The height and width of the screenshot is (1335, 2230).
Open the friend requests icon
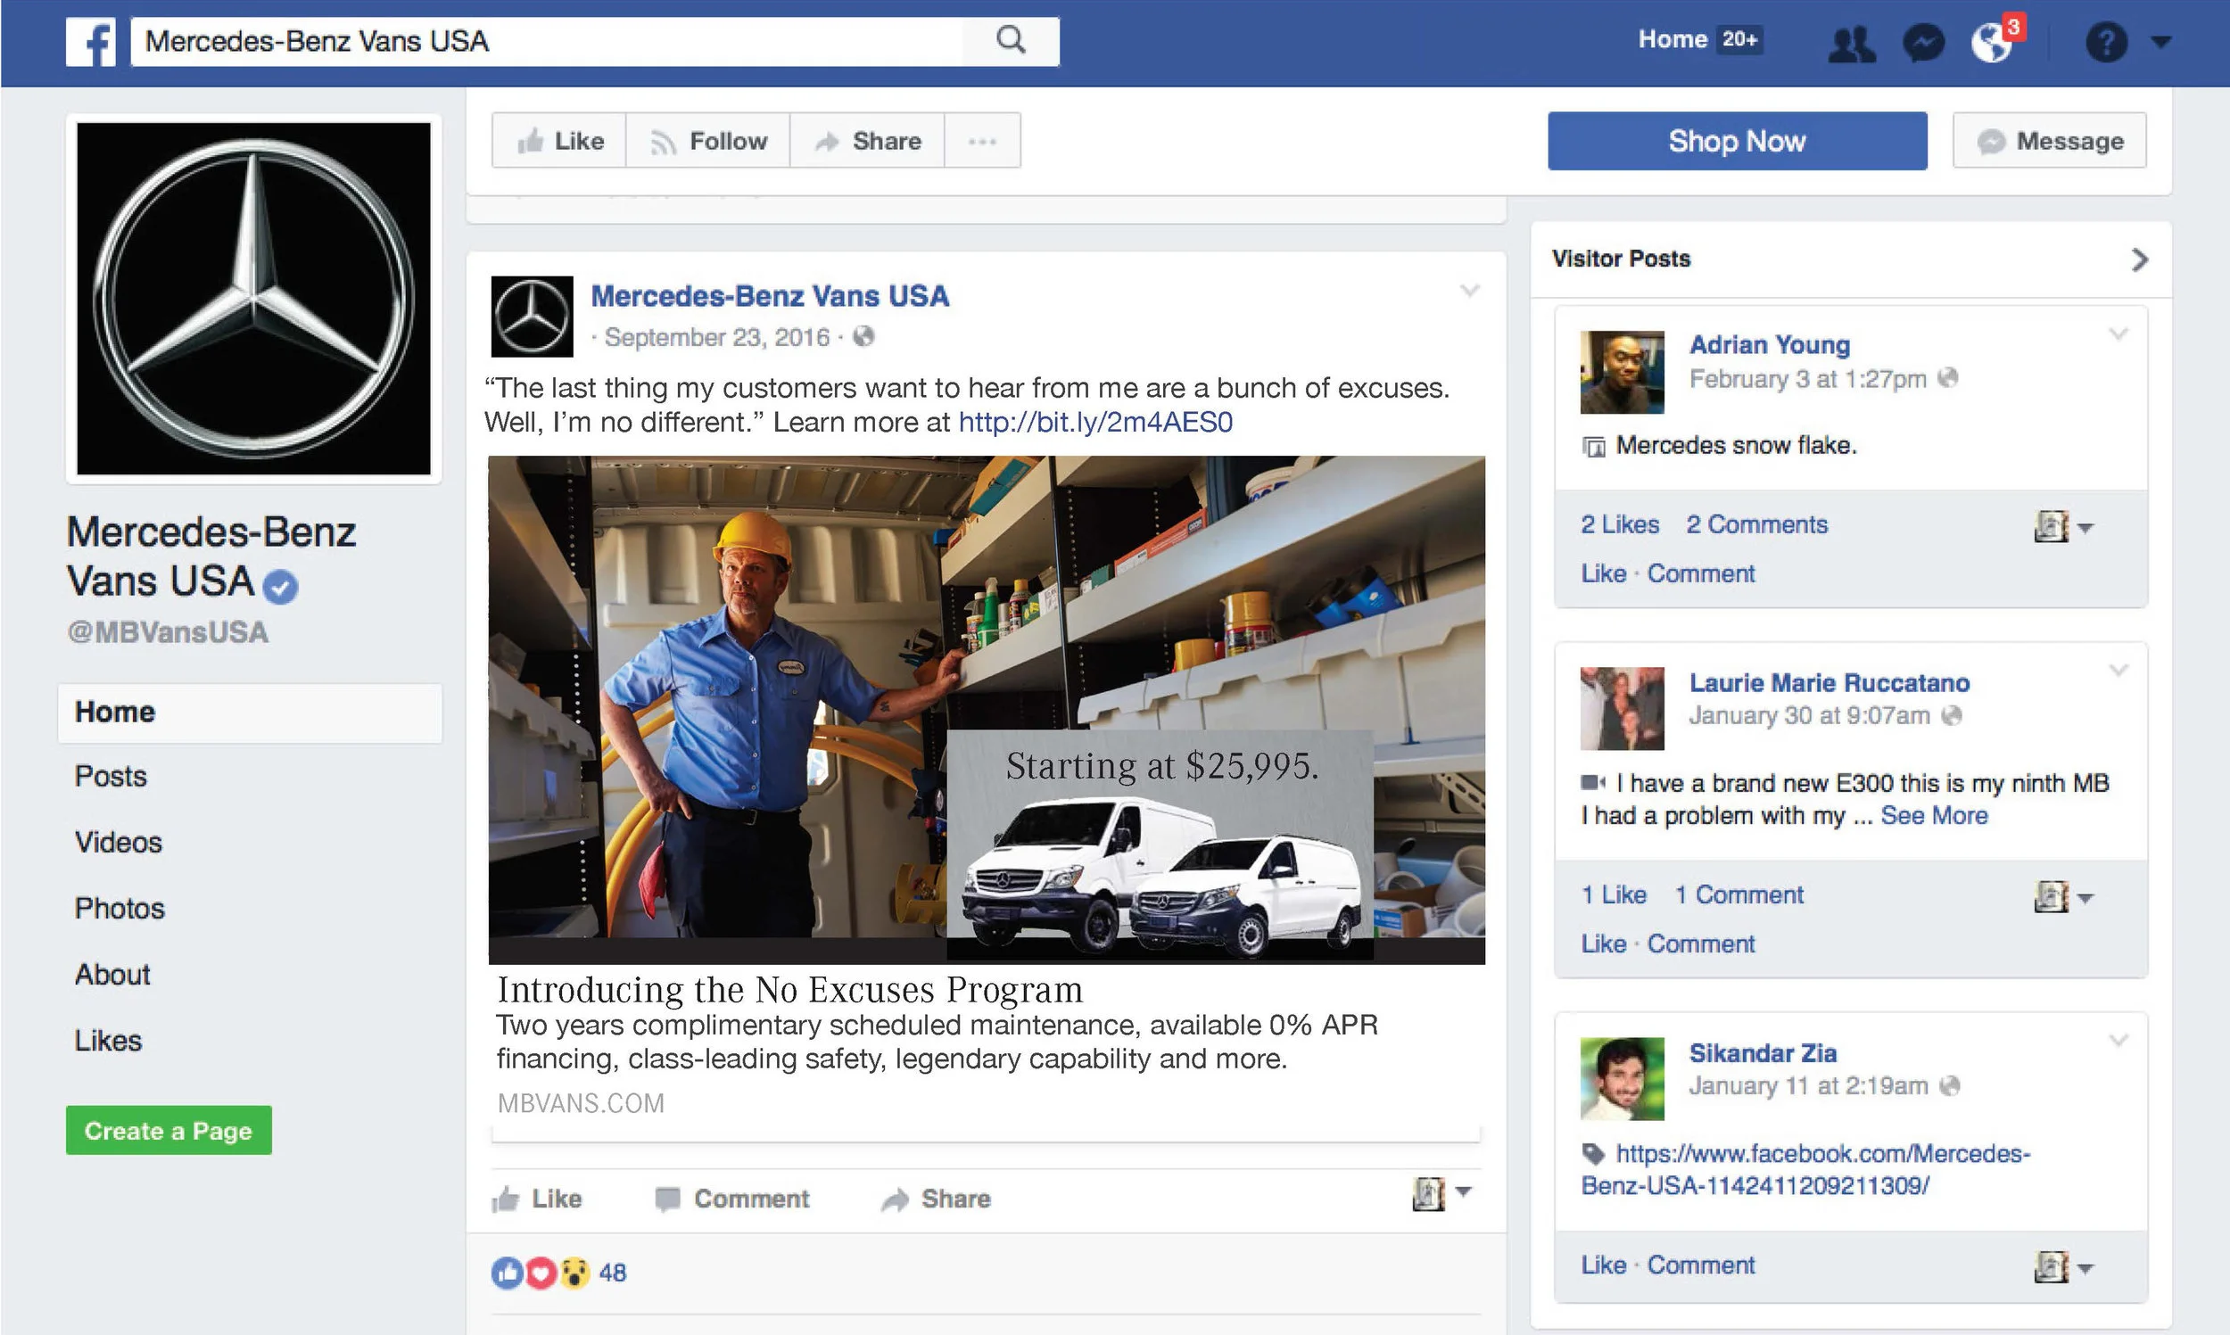1851,43
